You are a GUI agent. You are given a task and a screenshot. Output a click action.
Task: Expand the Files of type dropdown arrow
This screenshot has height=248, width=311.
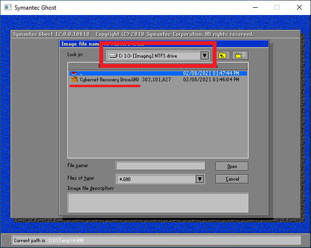pos(200,179)
